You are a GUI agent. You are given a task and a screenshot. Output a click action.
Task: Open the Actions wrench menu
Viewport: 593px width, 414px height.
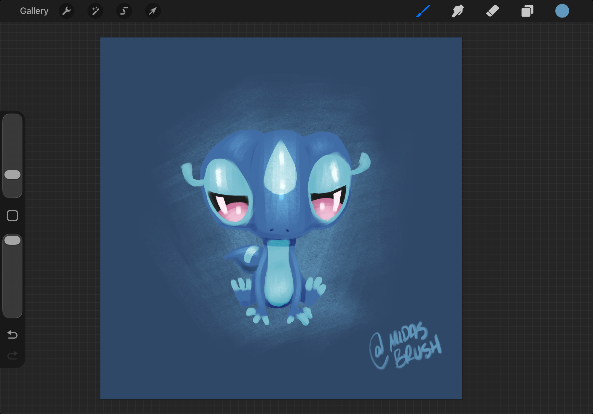pos(66,11)
